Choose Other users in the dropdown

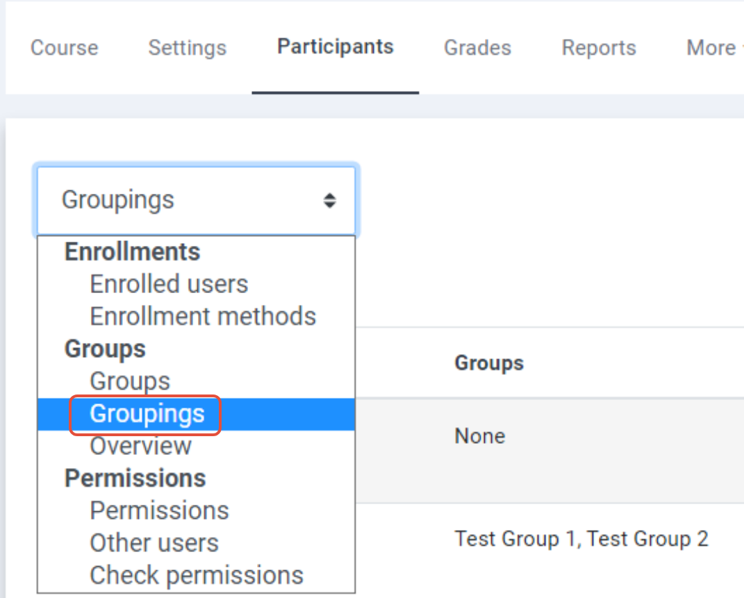[x=154, y=543]
